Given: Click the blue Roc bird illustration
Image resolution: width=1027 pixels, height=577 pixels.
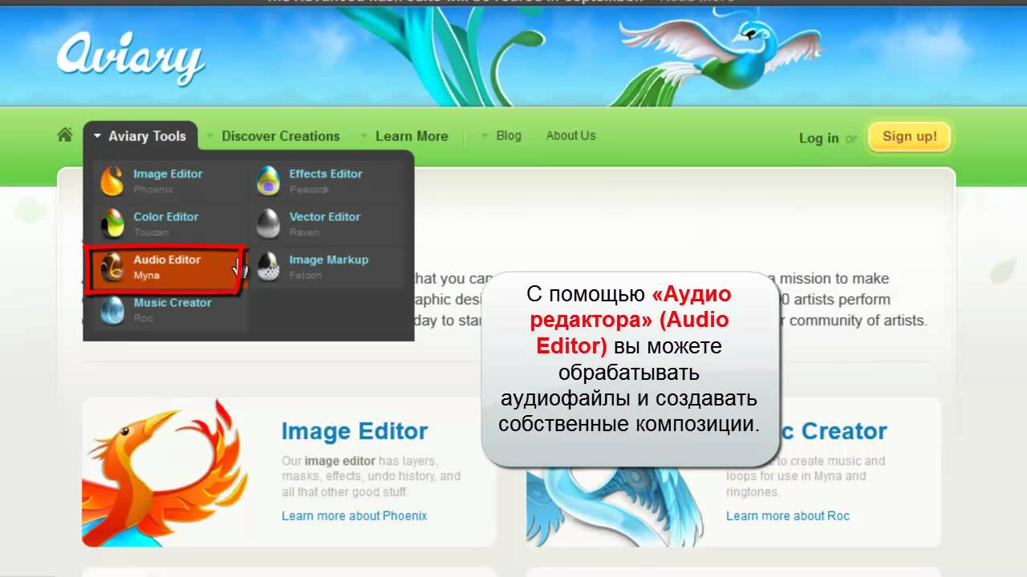Looking at the screenshot, I should coord(614,505).
